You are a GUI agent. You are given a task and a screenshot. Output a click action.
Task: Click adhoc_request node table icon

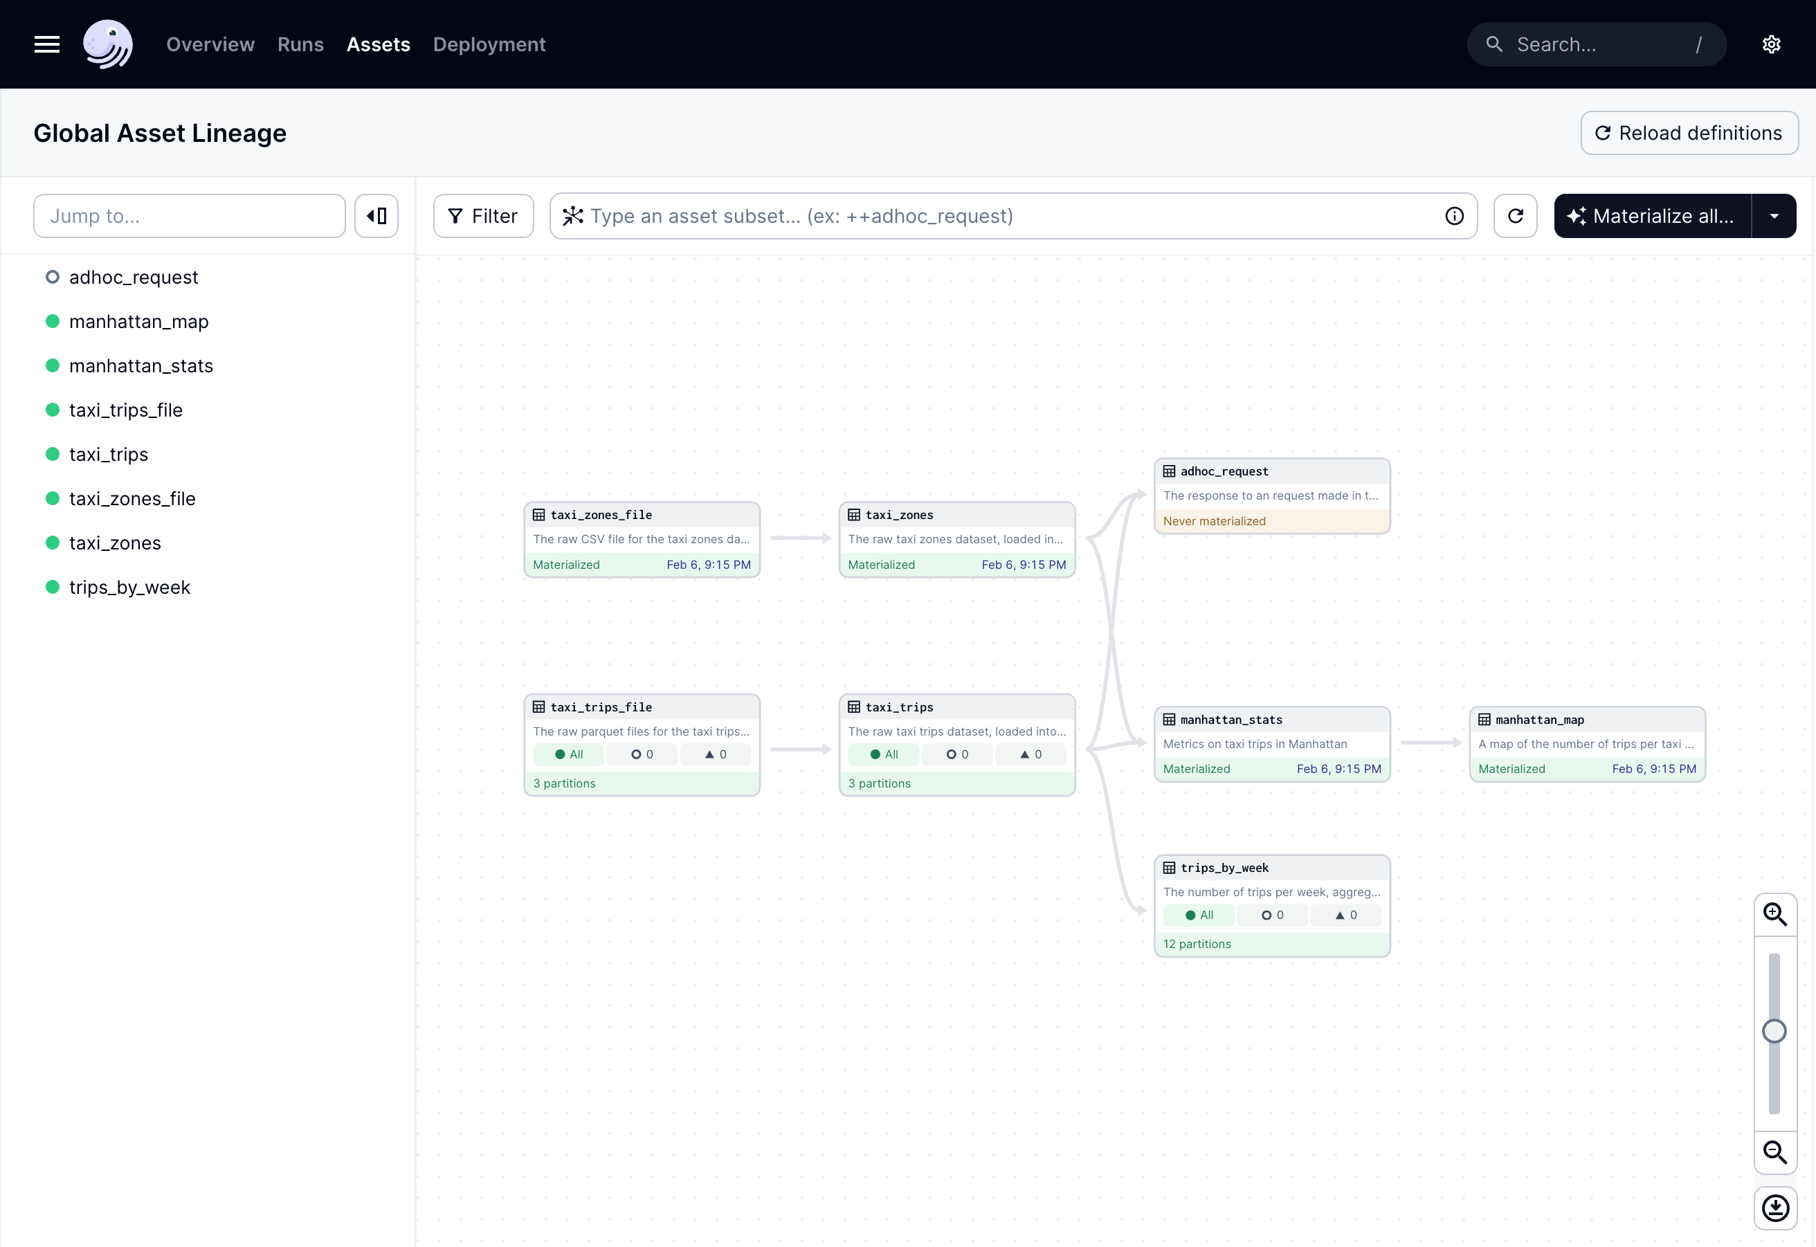(x=1169, y=471)
